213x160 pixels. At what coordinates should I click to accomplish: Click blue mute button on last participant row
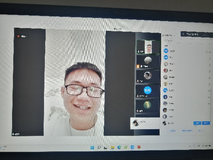click(x=197, y=123)
